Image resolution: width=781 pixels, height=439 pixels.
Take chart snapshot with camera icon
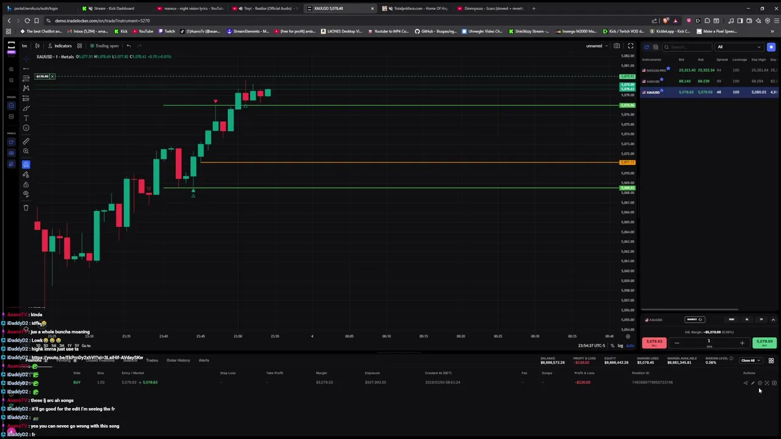click(x=617, y=46)
